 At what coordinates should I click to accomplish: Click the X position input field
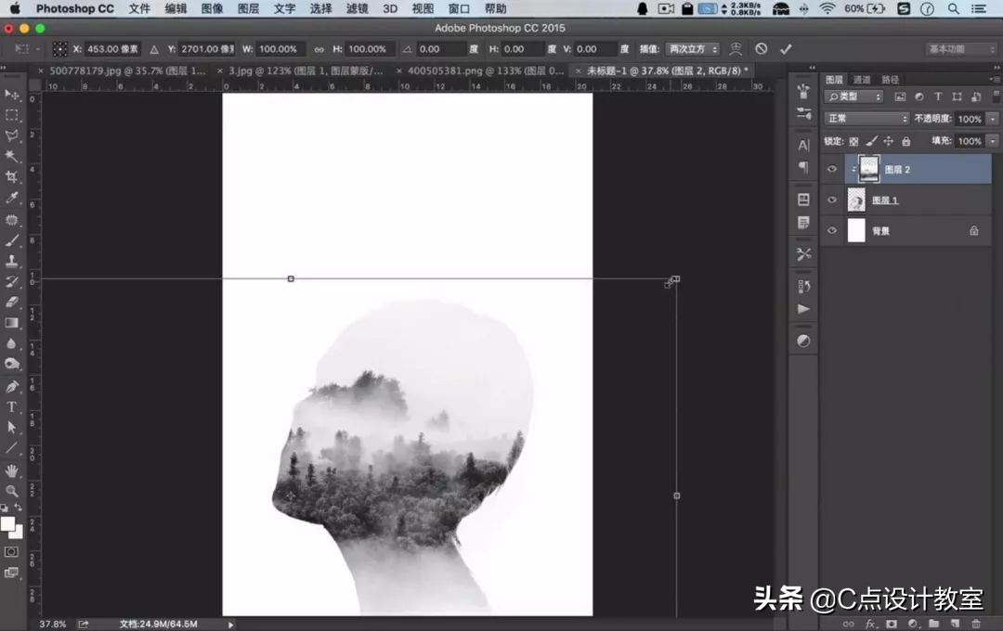[111, 49]
